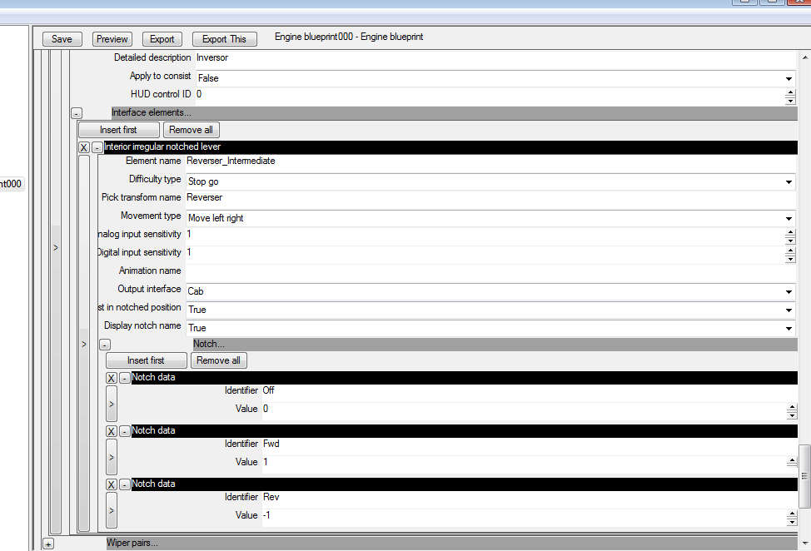
Task: Delete the Rev notch data entry
Action: (x=112, y=484)
